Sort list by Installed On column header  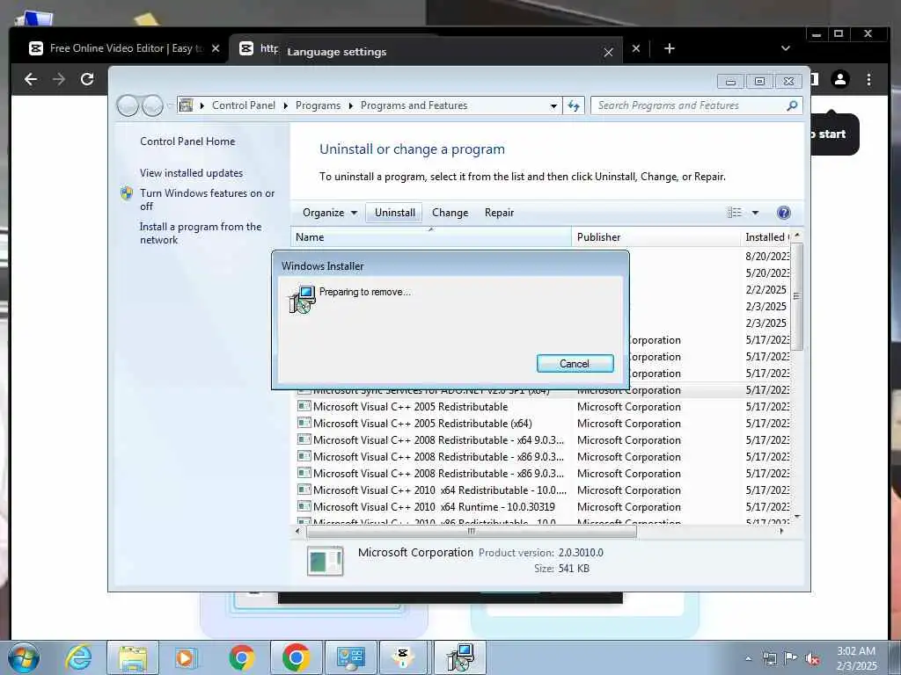click(x=765, y=237)
